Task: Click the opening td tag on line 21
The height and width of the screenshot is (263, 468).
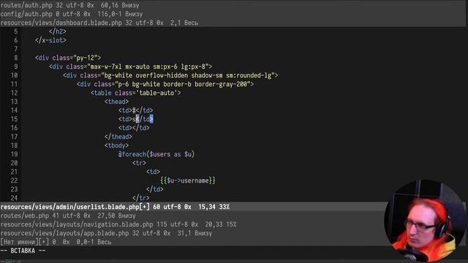Action: click(153, 172)
